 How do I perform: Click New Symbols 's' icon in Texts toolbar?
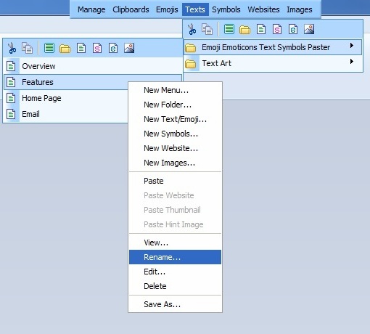coord(277,29)
